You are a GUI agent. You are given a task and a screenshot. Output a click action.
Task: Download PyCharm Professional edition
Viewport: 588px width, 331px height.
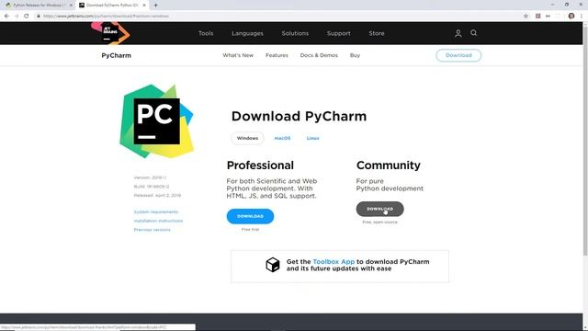coord(250,216)
